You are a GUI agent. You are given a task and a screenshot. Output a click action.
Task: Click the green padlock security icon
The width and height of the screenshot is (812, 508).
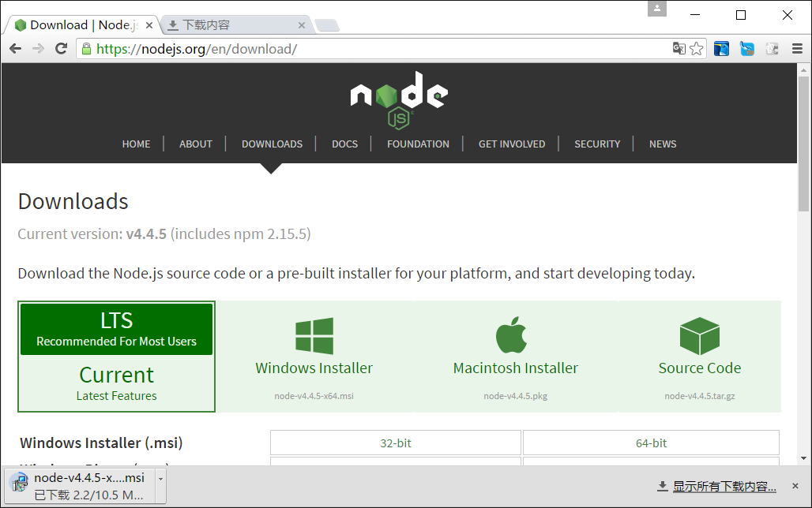coord(86,49)
